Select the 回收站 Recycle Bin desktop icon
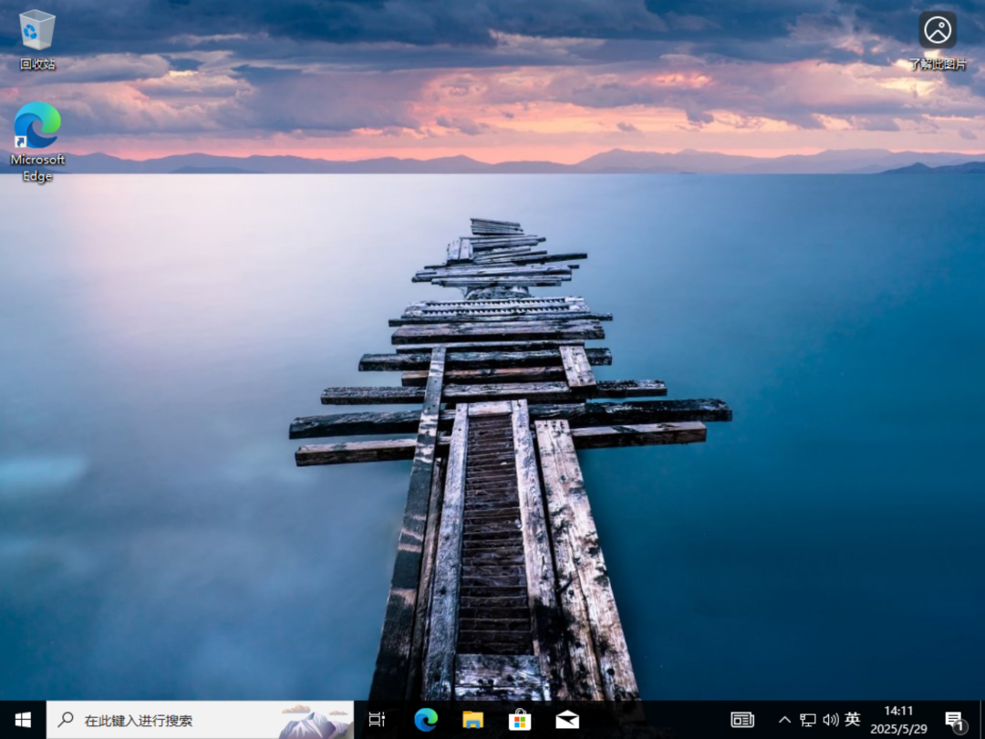985x739 pixels. pyautogui.click(x=37, y=39)
